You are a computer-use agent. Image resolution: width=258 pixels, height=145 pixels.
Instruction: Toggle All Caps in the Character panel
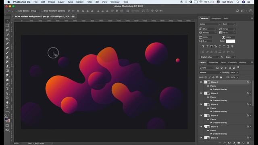click(211, 47)
